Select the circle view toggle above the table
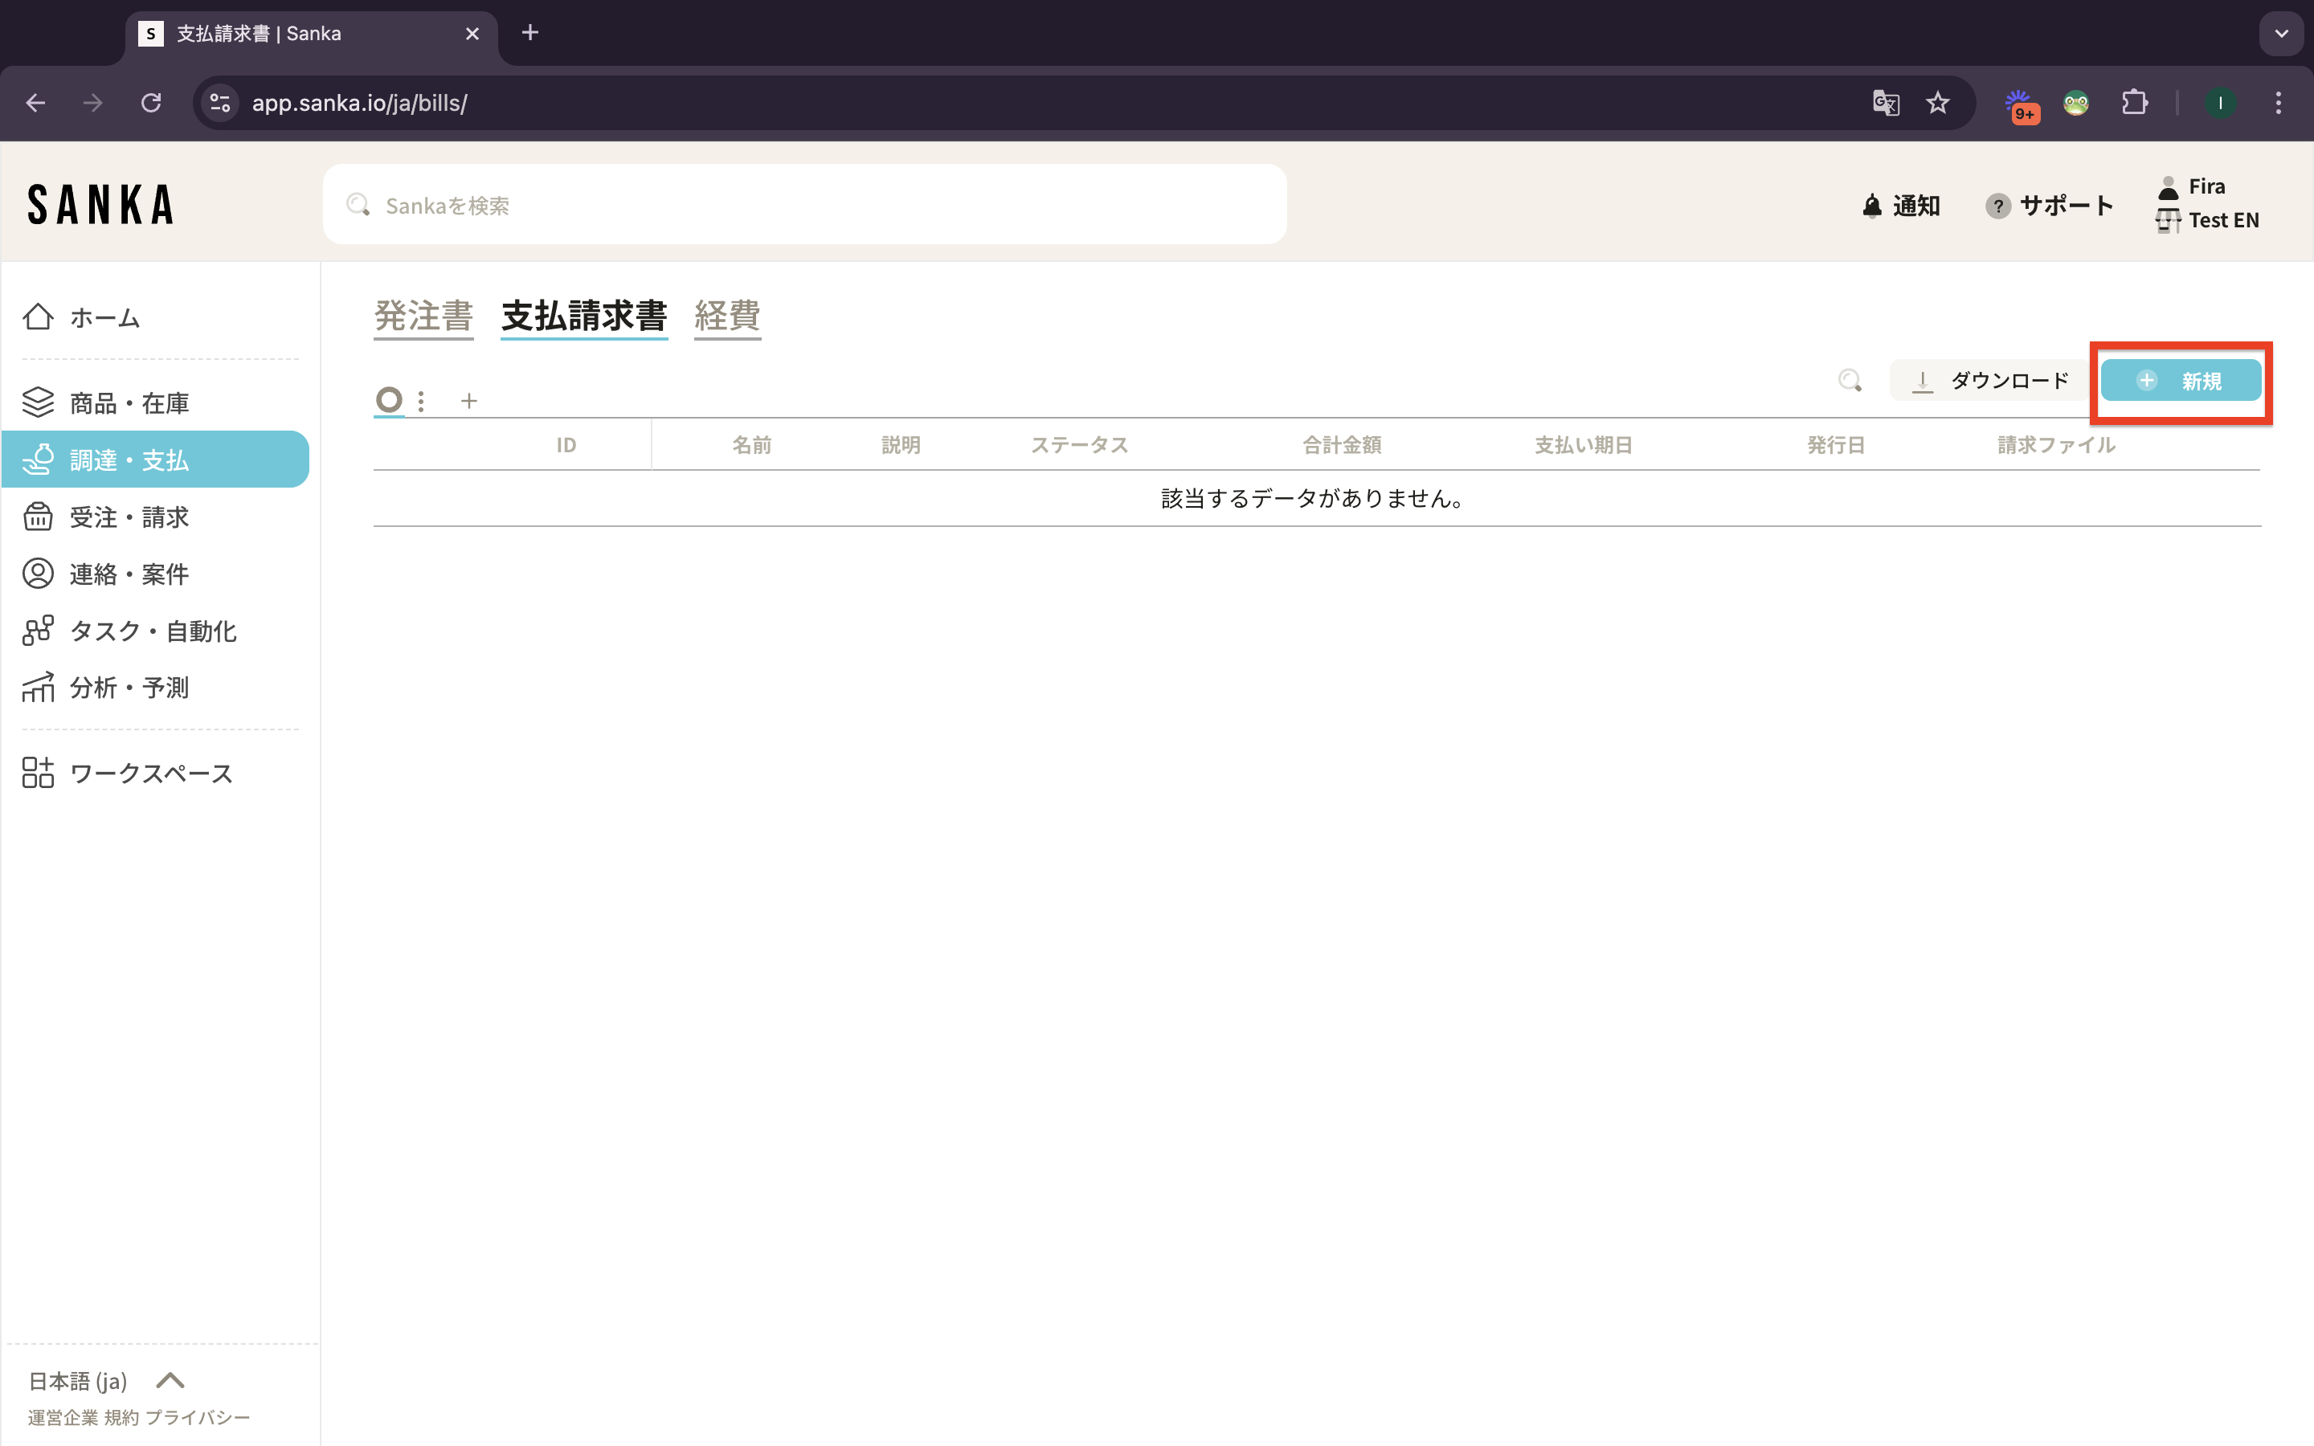The image size is (2314, 1446). tap(389, 400)
